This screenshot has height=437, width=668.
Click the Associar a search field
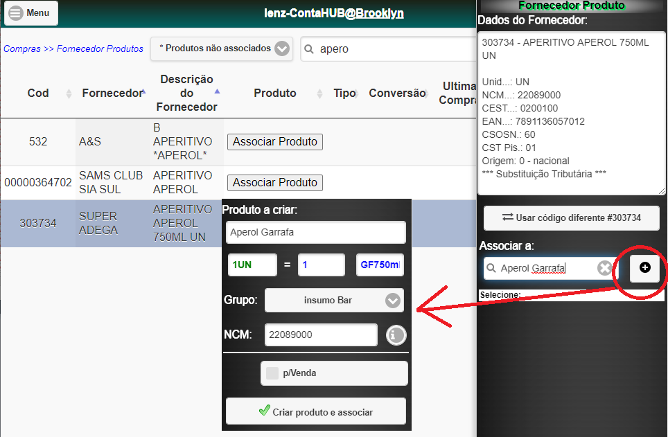click(x=551, y=268)
